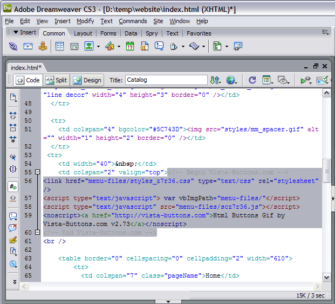
Task: Open the Images dropdown arrow
Action: (98, 46)
